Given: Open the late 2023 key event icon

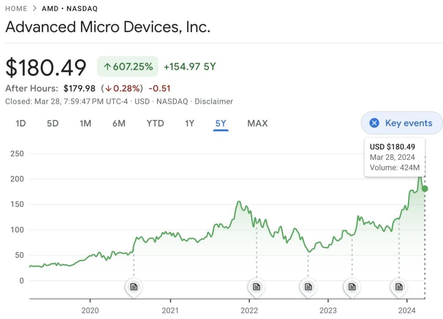Looking at the screenshot, I should tap(399, 287).
